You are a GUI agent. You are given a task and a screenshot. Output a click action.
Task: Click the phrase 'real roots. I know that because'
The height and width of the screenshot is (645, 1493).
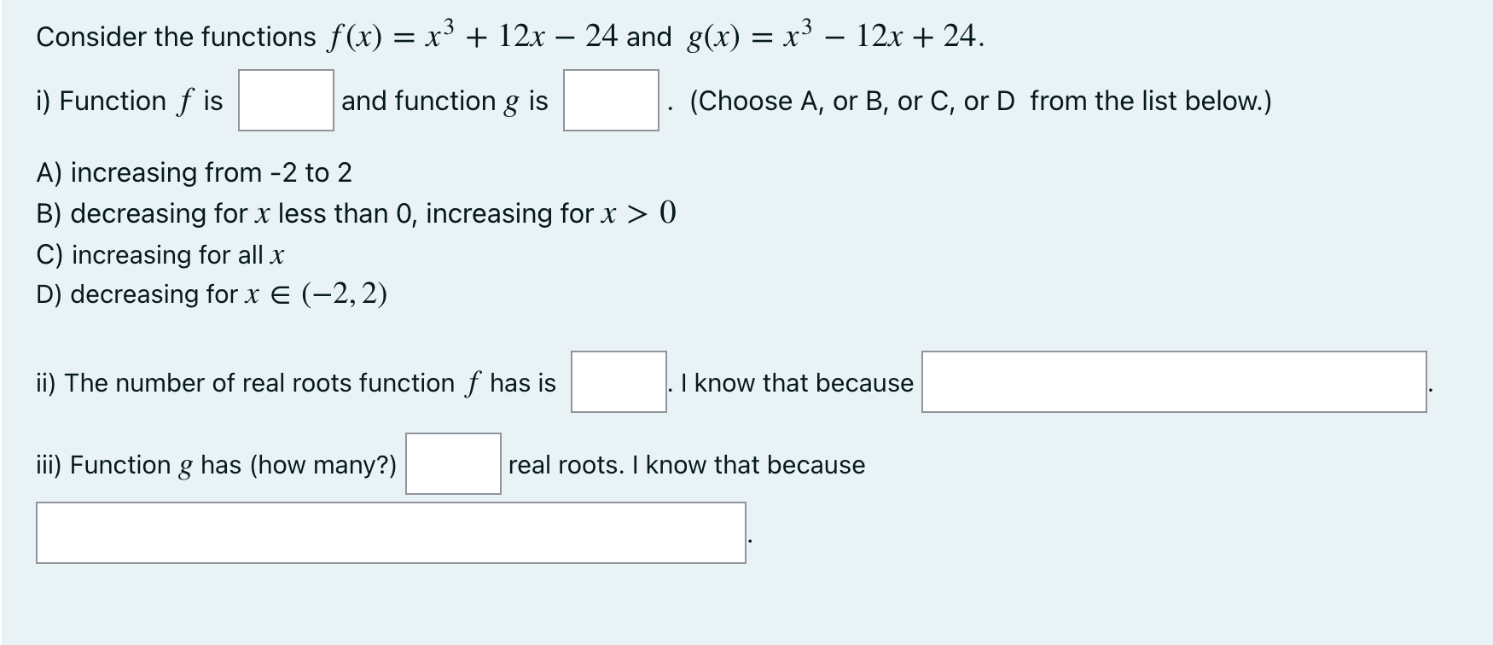pyautogui.click(x=685, y=465)
